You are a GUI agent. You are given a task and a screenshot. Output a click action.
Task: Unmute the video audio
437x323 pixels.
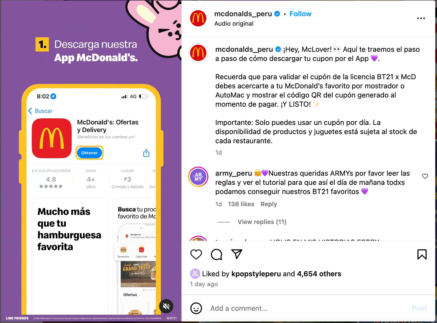166,306
